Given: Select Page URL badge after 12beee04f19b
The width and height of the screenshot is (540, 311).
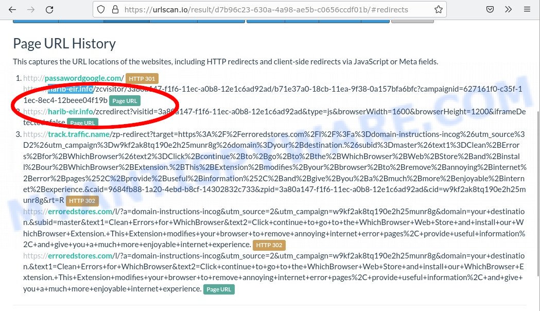Looking at the screenshot, I should (x=125, y=101).
